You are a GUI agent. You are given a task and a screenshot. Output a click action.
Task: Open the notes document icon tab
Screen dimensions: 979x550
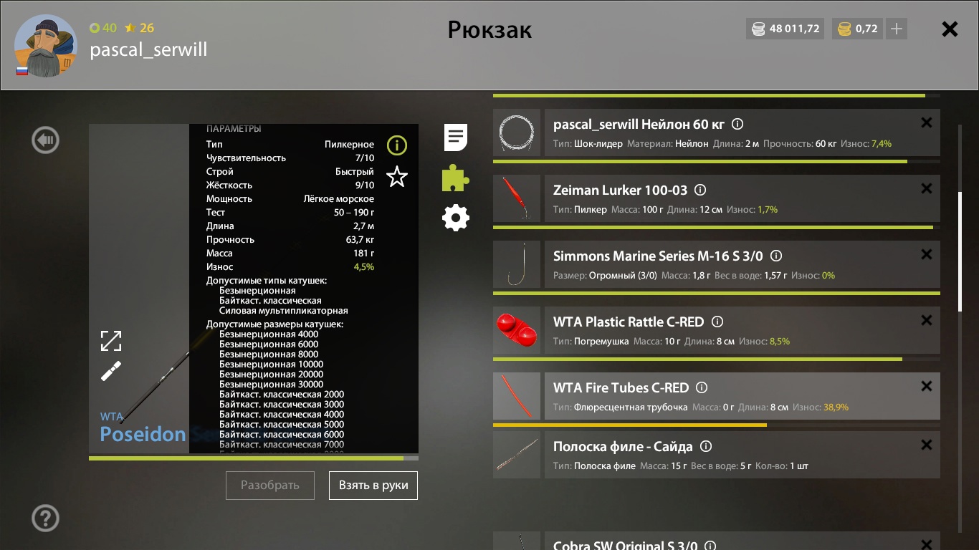pos(456,137)
